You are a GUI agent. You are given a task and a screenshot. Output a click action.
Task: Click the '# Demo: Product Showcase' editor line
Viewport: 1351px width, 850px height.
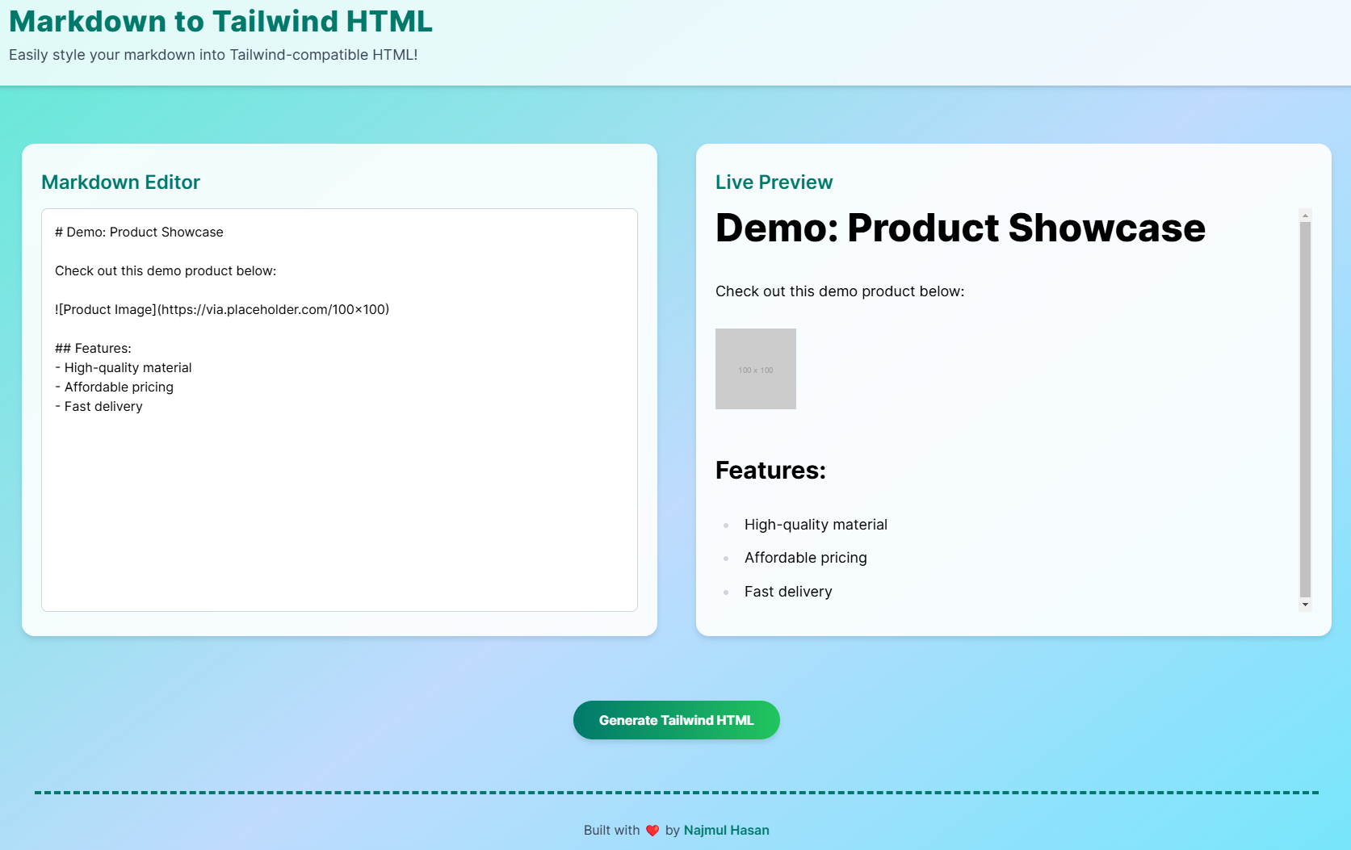tap(139, 232)
